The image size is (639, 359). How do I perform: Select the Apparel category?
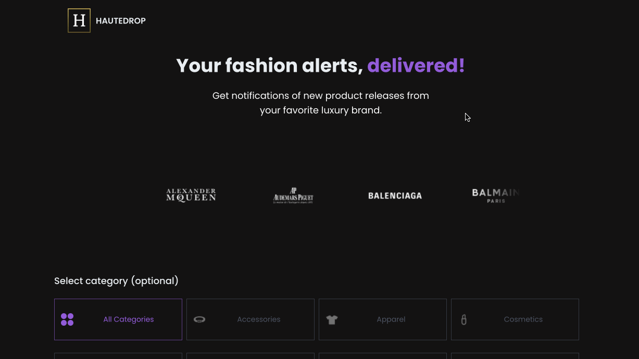[383, 319]
